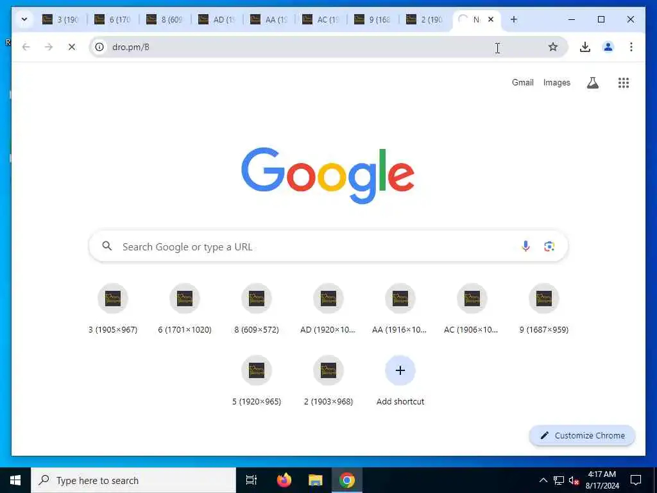This screenshot has height=493, width=657.
Task: Search by image with Google Lens
Action: tap(549, 246)
